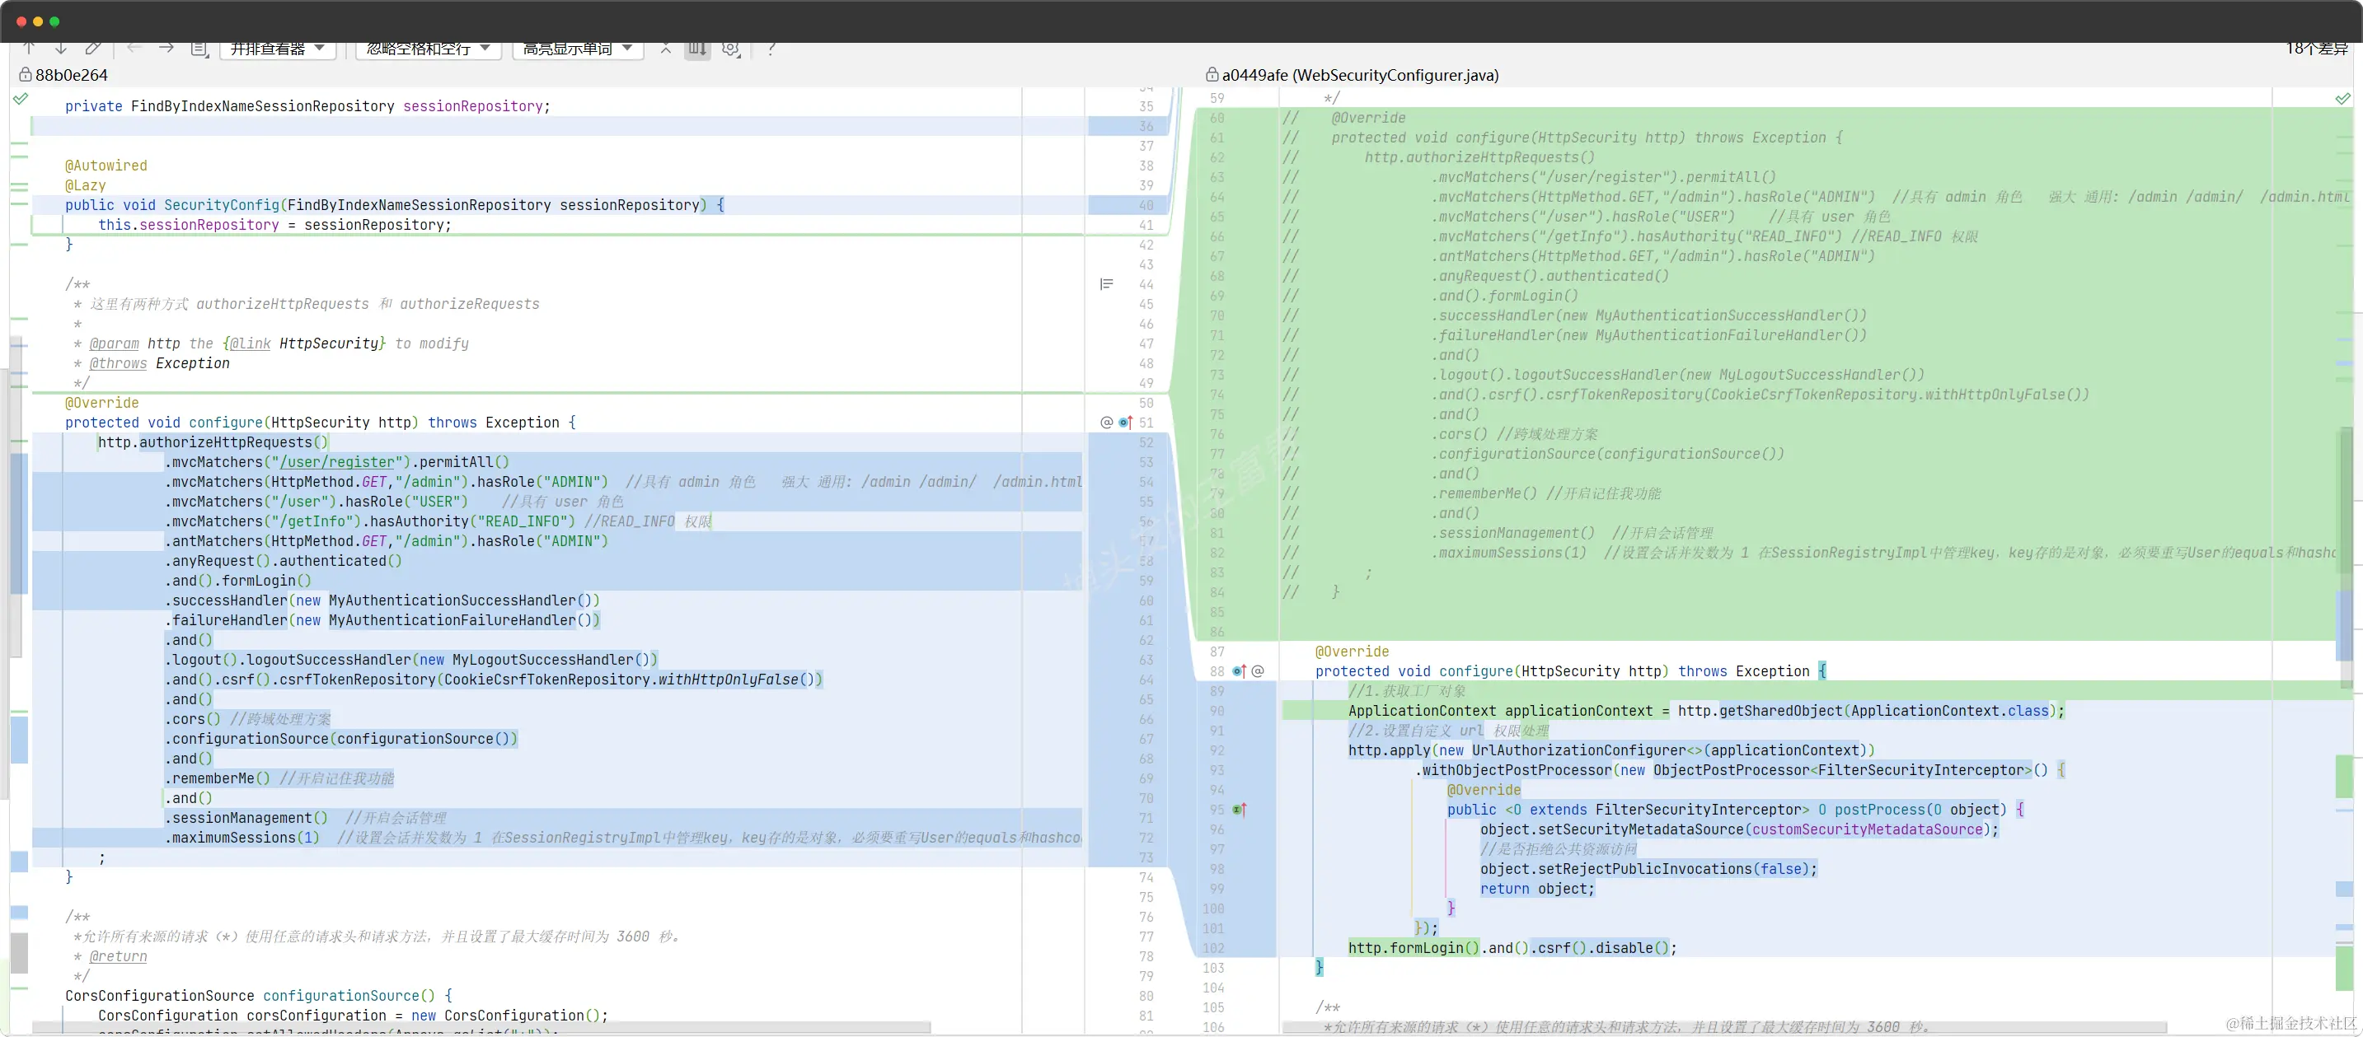Open the diff settings gear icon
Image resolution: width=2363 pixels, height=1037 pixels.
click(730, 49)
